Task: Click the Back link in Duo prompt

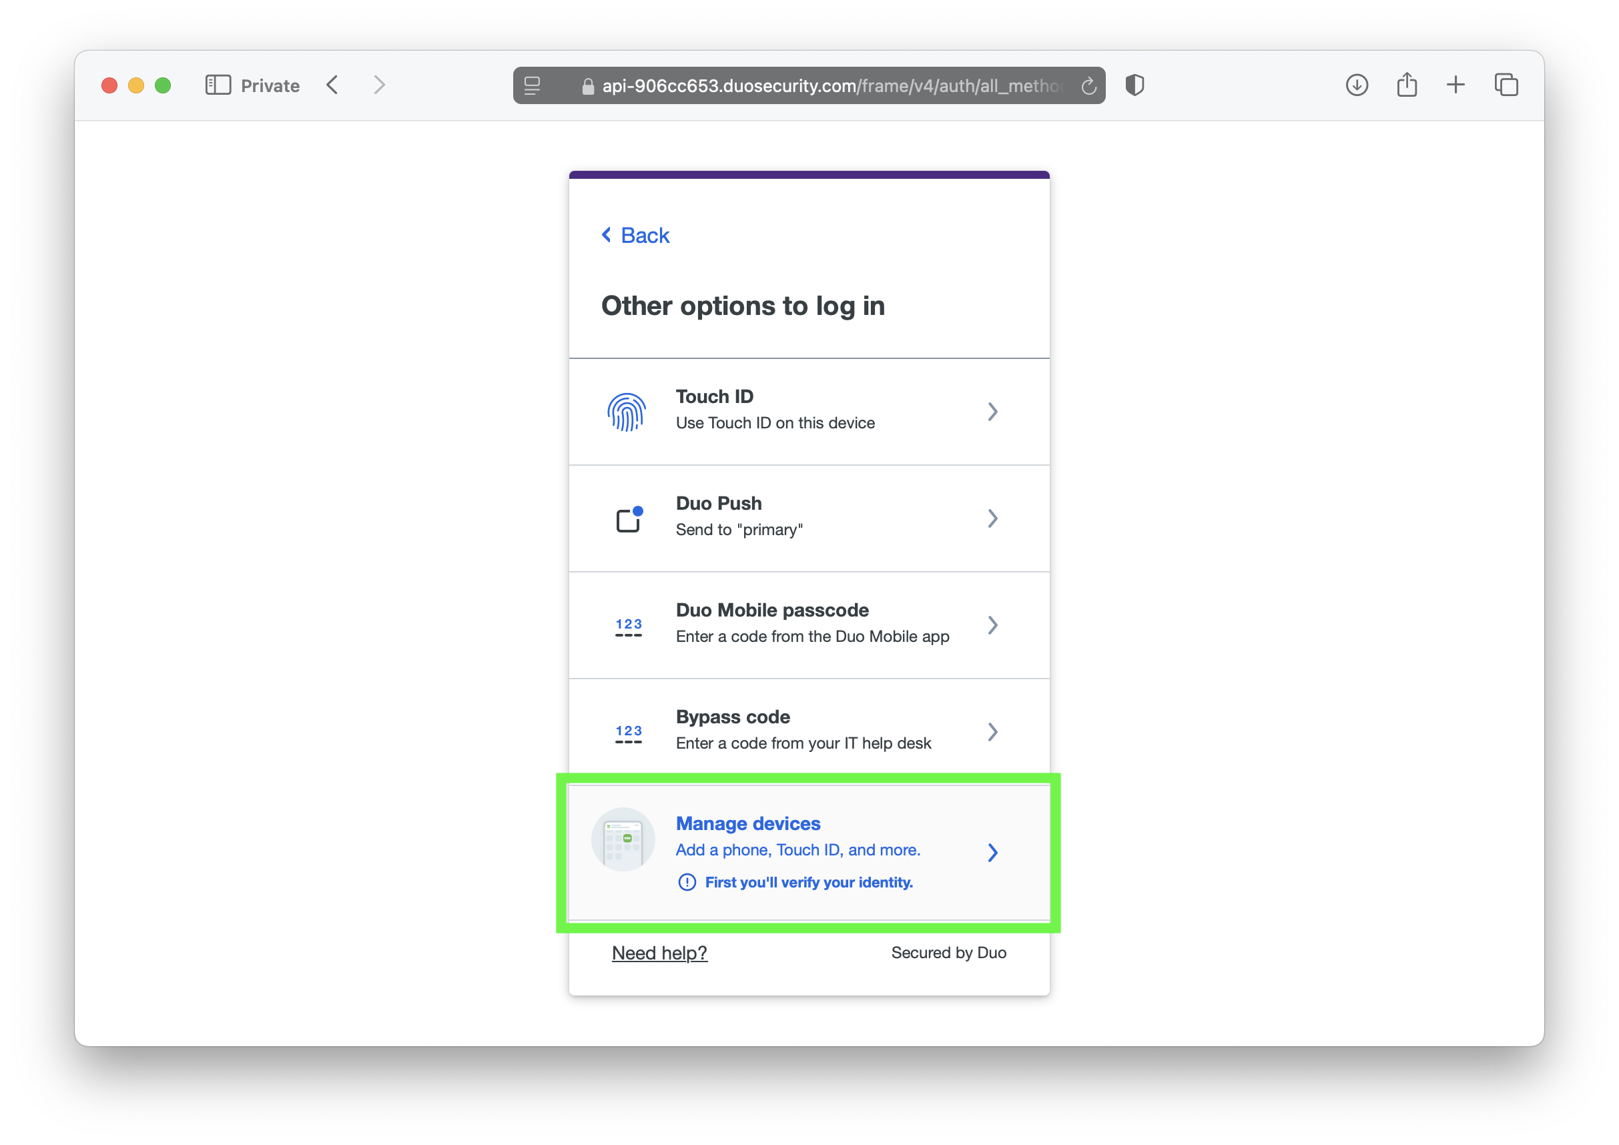Action: 645,236
